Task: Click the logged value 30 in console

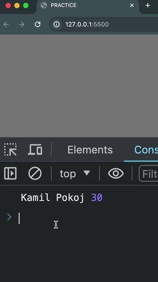Action: [97, 198]
